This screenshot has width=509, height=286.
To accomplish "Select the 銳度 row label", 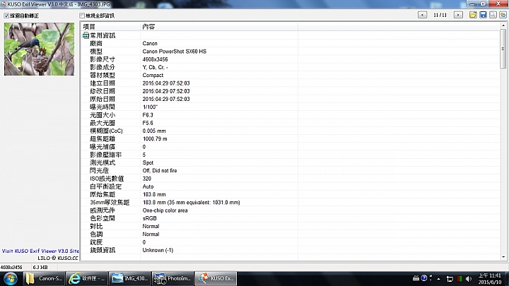I will 96,242.
